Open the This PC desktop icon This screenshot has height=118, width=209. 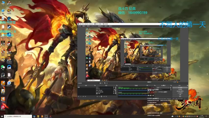click(3, 3)
